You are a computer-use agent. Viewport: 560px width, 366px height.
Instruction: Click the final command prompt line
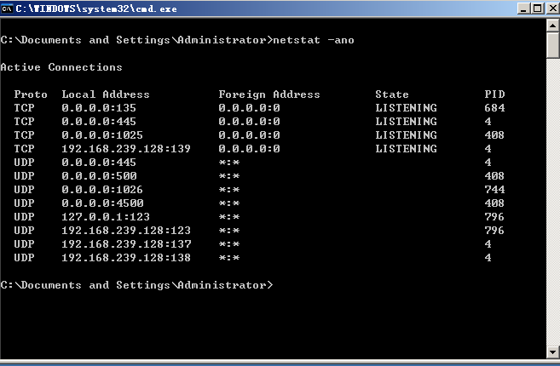[136, 285]
